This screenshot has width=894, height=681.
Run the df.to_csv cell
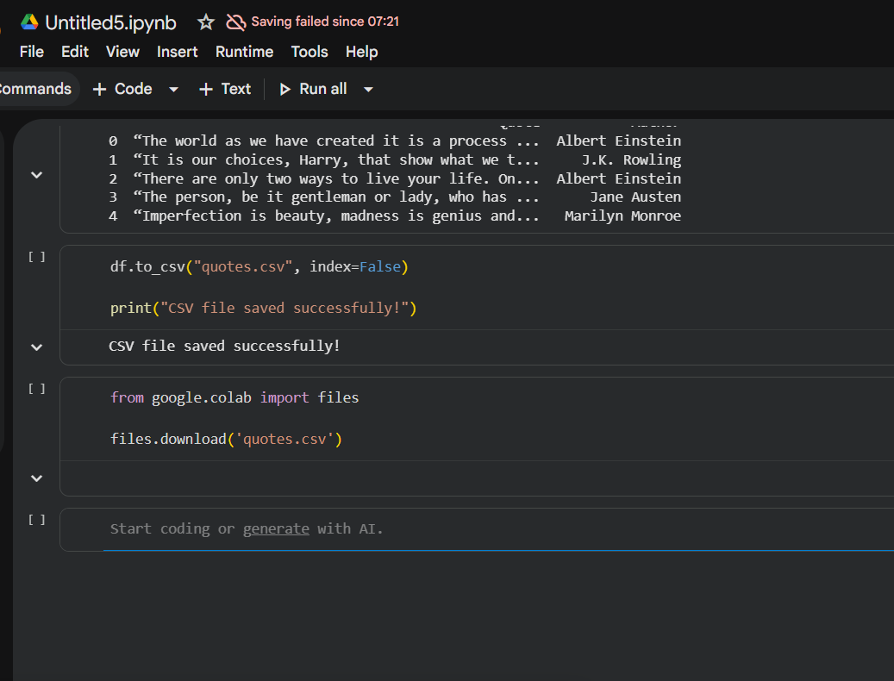click(36, 257)
